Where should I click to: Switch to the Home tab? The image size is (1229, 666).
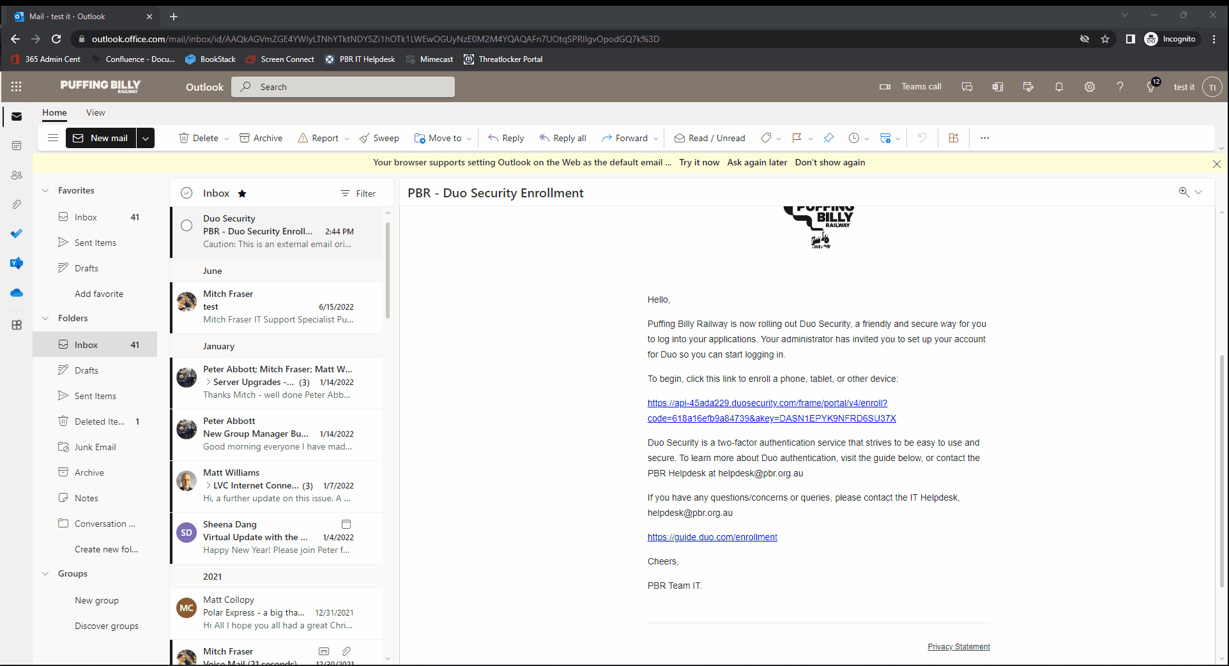(x=54, y=112)
